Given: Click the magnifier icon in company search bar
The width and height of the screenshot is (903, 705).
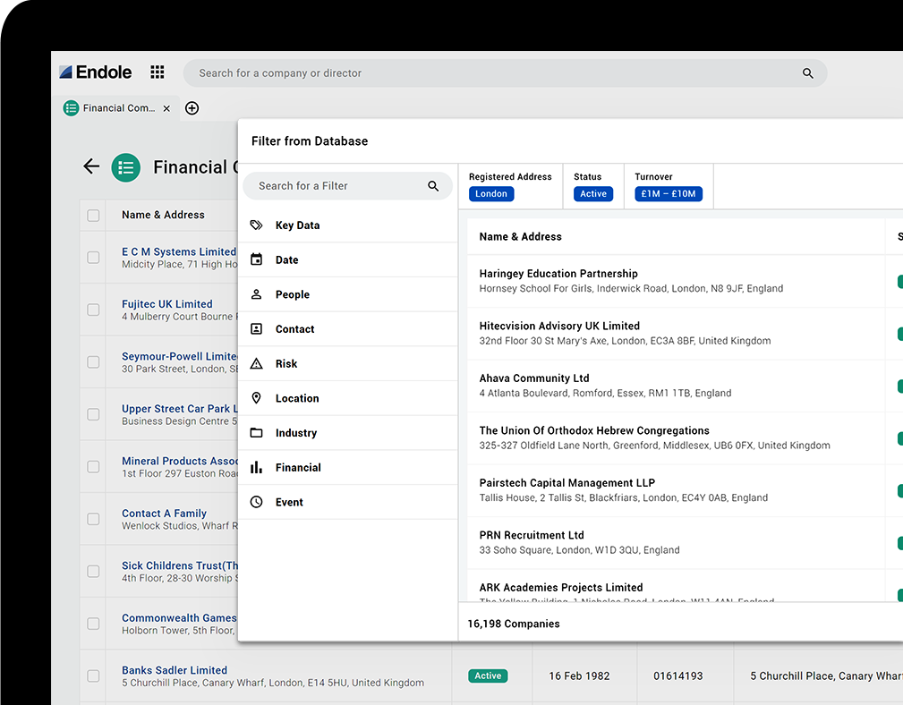Looking at the screenshot, I should click(808, 73).
